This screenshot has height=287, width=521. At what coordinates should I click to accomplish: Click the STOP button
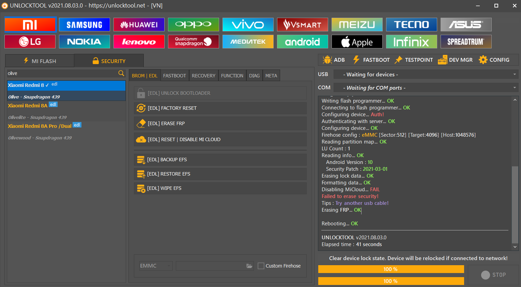coord(493,275)
